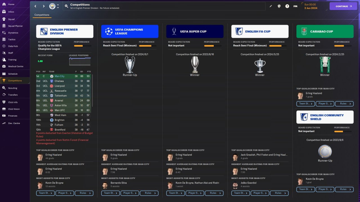Select the Tactics icon in sidebar

click(x=4, y=39)
